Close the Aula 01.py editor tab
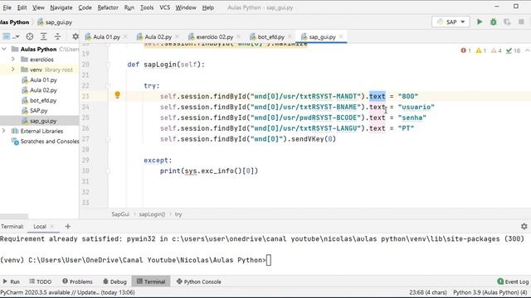 point(125,36)
